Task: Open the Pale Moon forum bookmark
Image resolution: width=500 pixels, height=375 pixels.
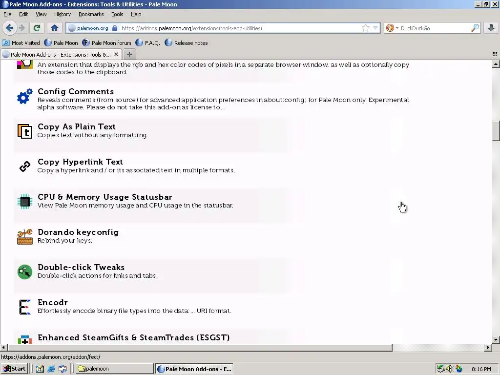Action: (x=106, y=43)
